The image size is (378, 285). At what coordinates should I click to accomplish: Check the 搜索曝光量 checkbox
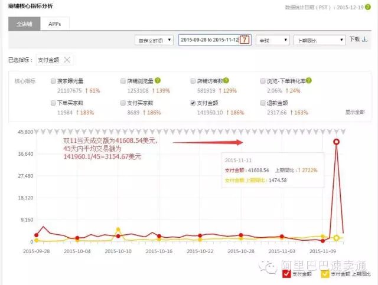53,81
